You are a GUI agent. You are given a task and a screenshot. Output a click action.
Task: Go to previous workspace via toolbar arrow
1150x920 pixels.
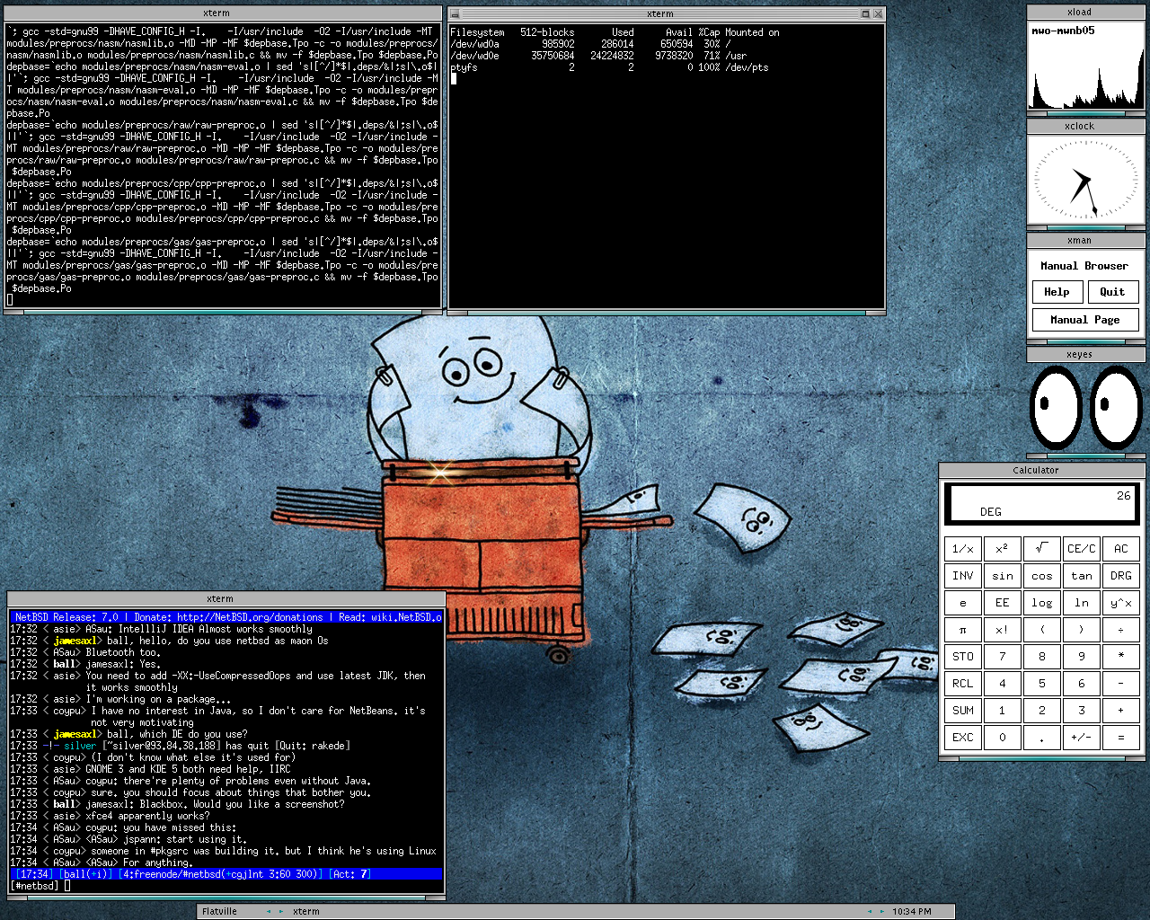click(269, 911)
